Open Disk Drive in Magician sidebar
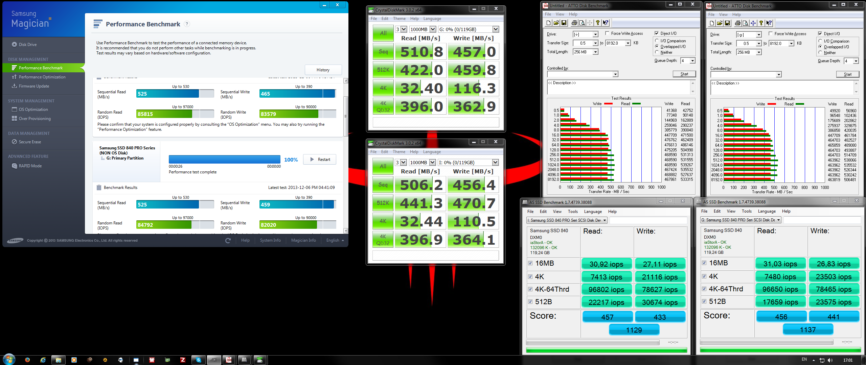 24,44
